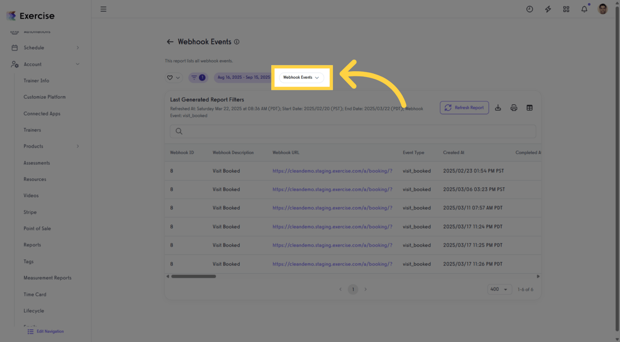
Task: Open Reports in sidebar
Action: coord(32,245)
